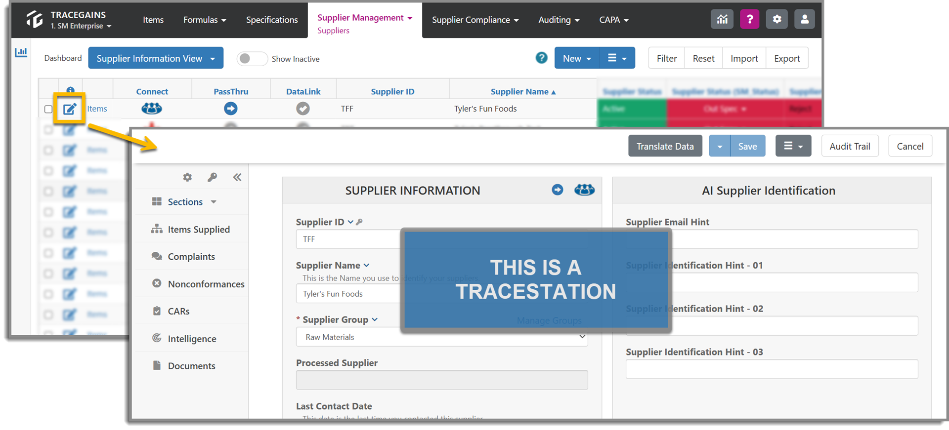Viewport: 949px width, 430px height.
Task: Toggle the Show Inactive switch
Action: (252, 59)
